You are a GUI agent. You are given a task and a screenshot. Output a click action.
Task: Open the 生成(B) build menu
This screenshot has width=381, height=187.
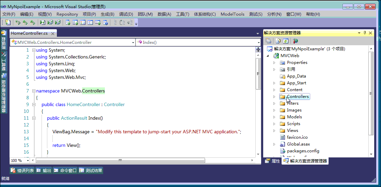coord(108,14)
